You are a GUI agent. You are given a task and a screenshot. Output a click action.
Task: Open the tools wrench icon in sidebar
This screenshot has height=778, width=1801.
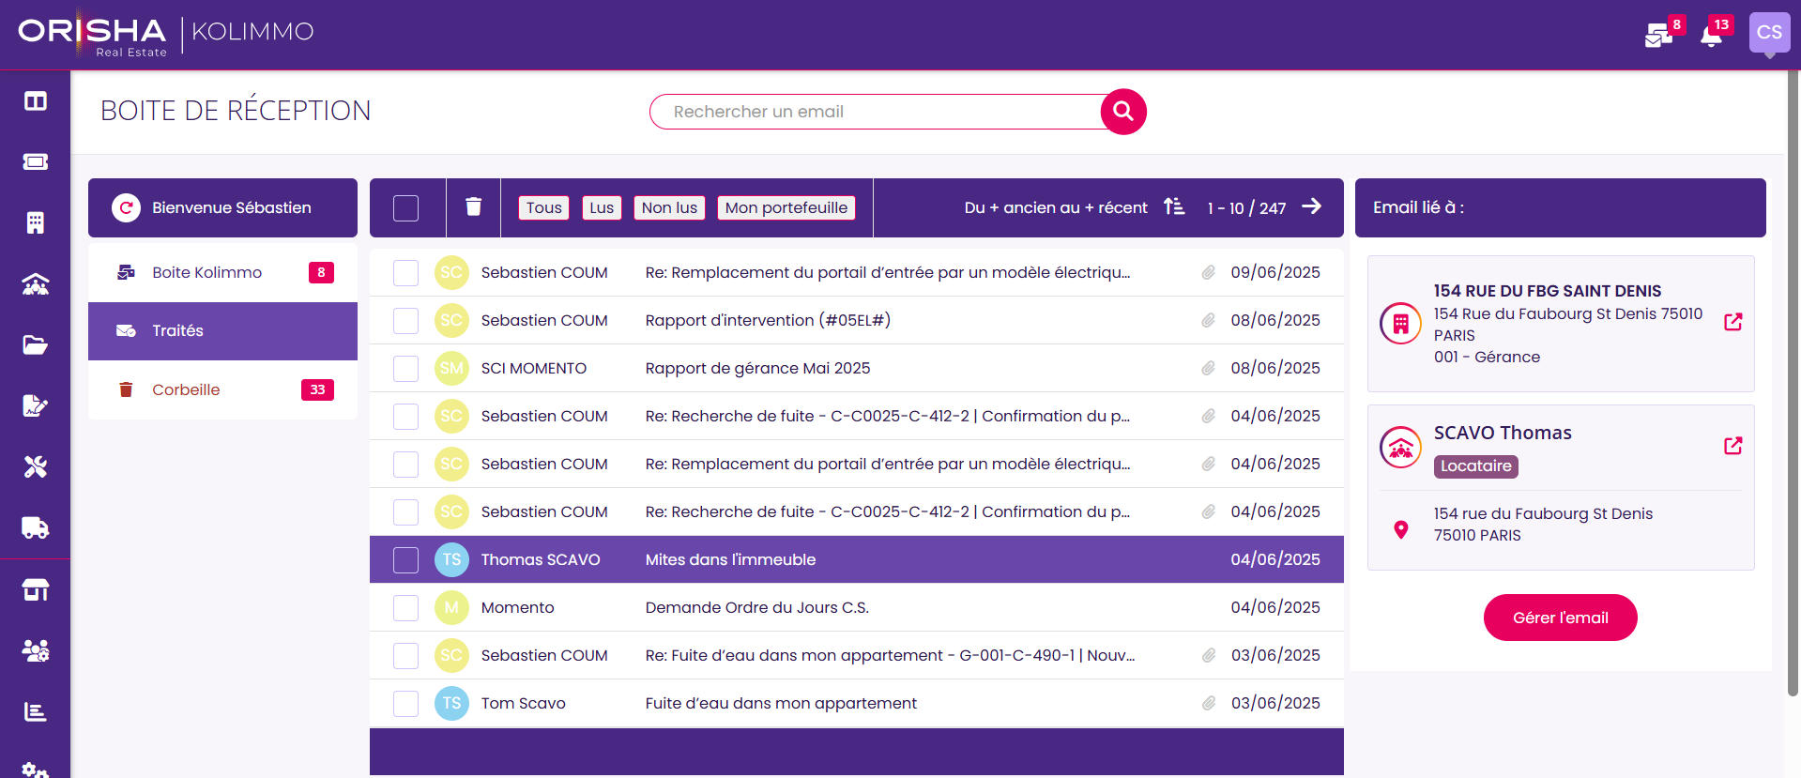[x=36, y=467]
